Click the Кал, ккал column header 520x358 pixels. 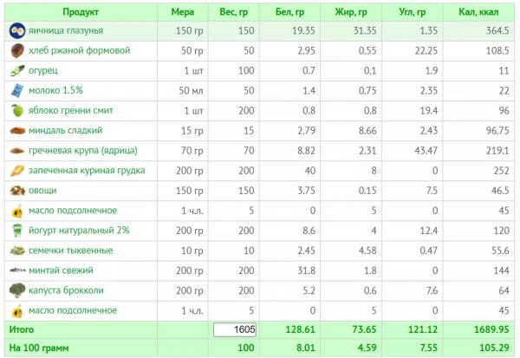478,12
